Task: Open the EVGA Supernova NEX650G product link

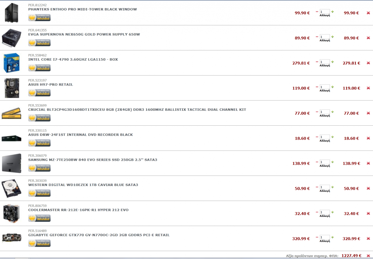Action: tap(84, 34)
